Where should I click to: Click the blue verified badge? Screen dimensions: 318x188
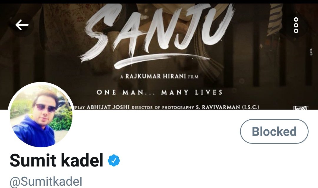(x=114, y=161)
